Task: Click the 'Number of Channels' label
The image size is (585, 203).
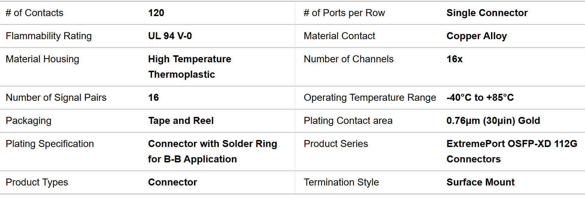Action: (349, 59)
